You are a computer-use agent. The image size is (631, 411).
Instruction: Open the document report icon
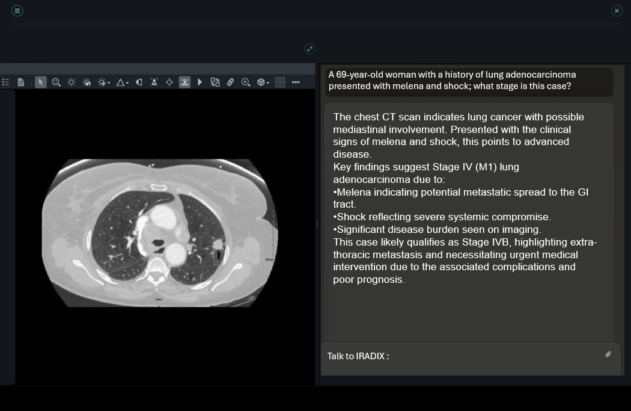click(21, 82)
